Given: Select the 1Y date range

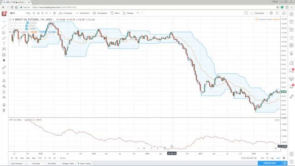Looking at the screenshot, I should (45, 158).
